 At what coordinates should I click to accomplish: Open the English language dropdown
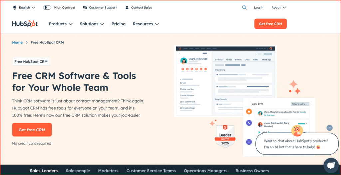[x=27, y=7]
